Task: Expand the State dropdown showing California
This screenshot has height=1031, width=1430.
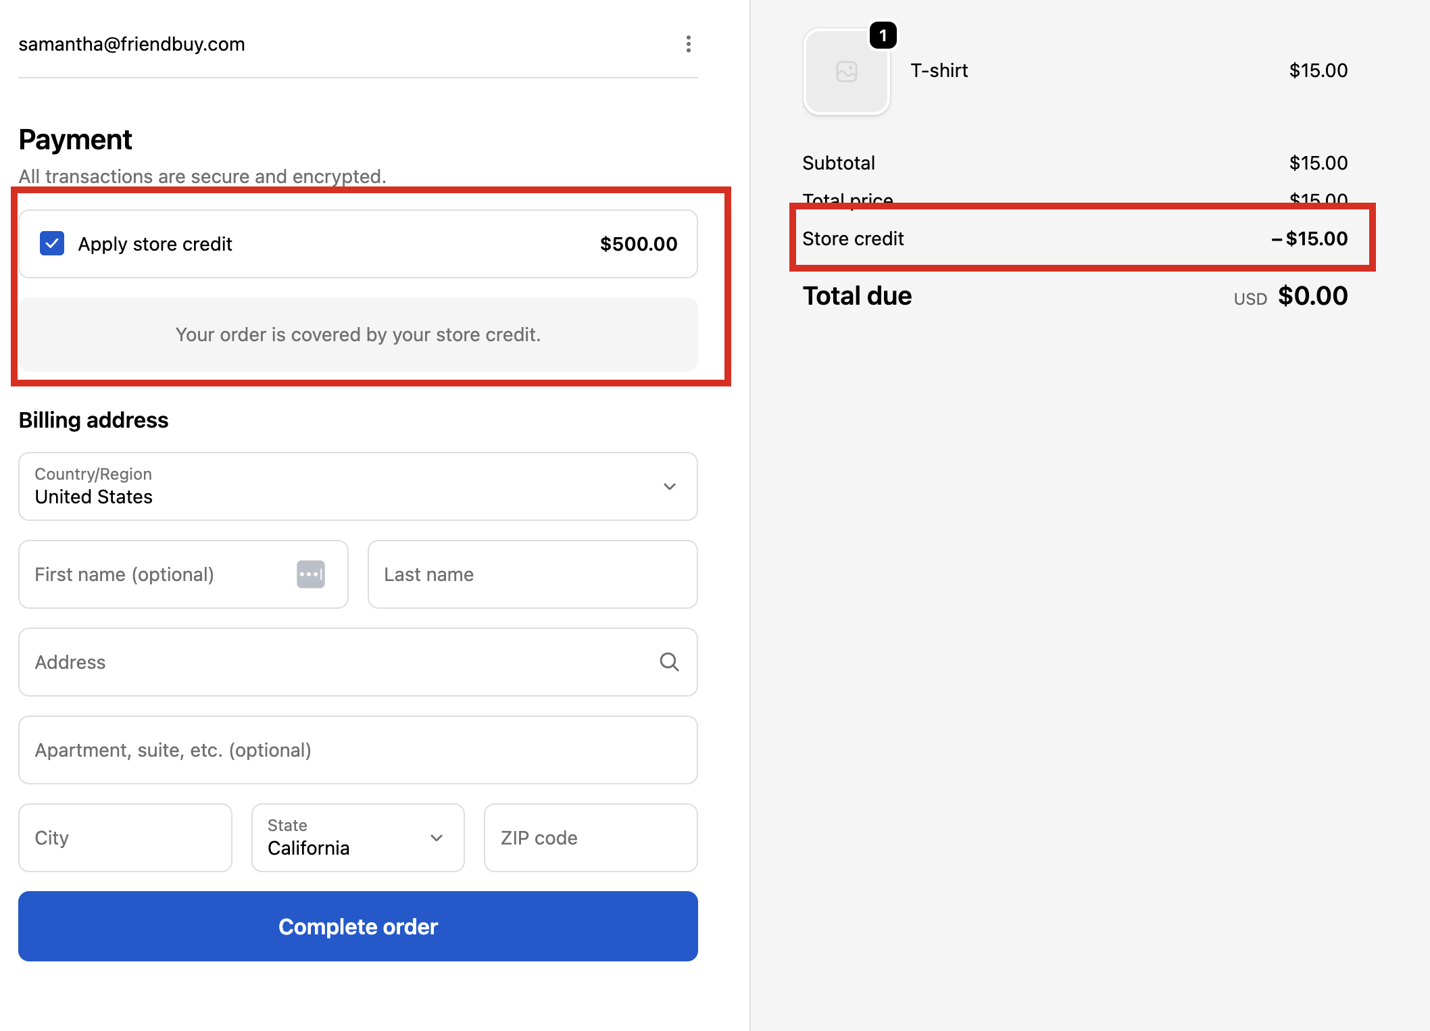Action: [x=357, y=838]
